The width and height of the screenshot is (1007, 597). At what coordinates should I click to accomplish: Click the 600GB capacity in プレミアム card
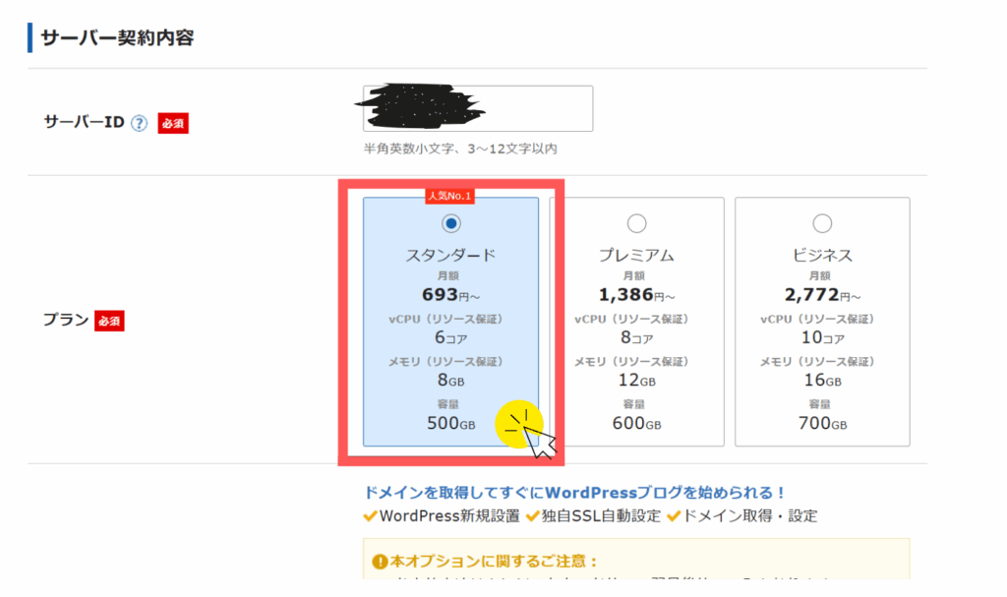636,424
